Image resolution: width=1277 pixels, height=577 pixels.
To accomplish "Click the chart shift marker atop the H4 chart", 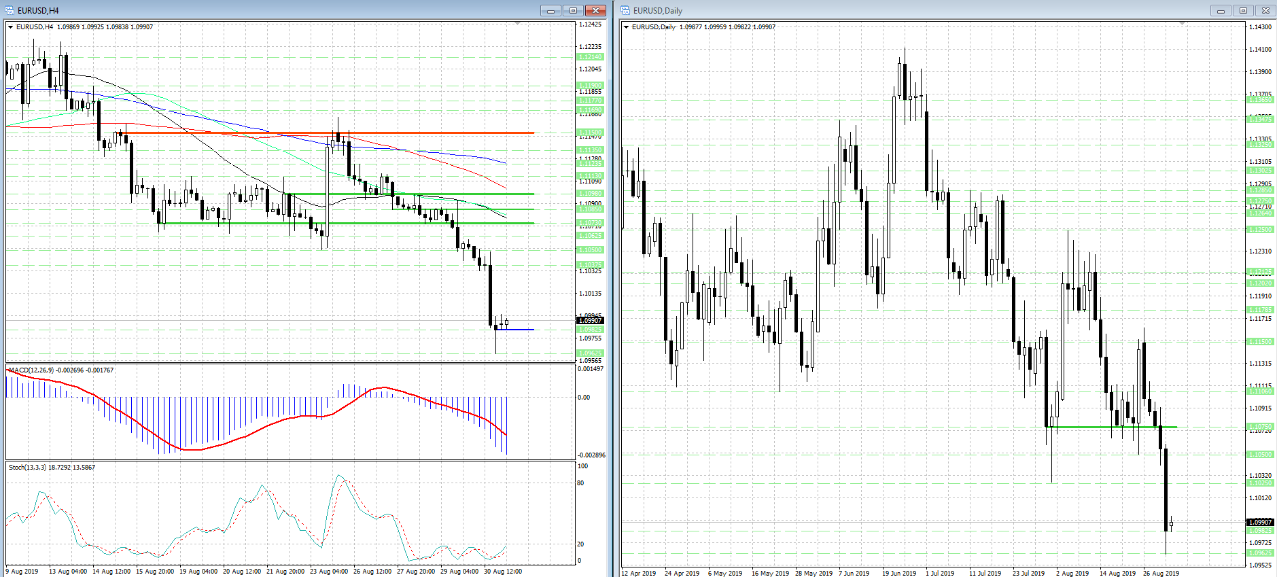I will coord(517,24).
